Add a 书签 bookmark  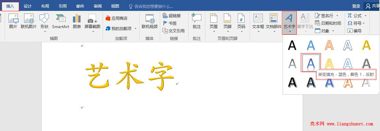click(170, 23)
